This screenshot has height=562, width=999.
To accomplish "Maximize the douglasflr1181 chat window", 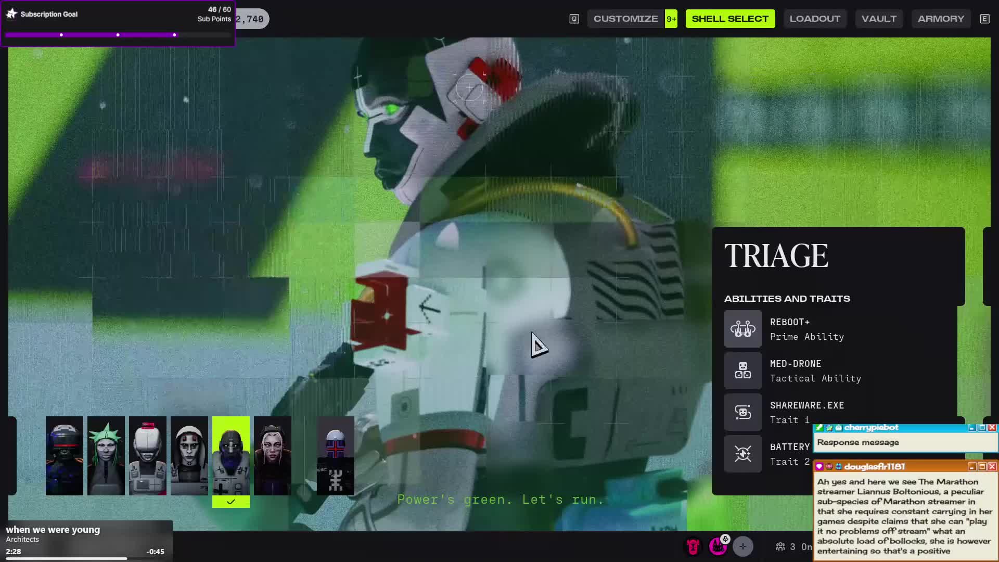I will pos(982,467).
